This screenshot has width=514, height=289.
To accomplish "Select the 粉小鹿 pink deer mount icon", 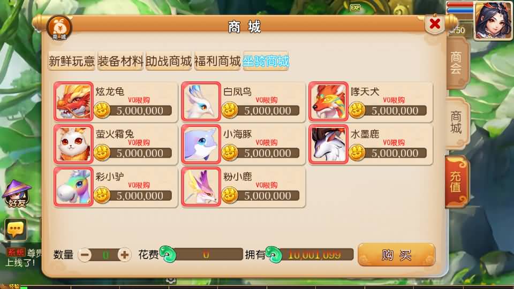I will 201,187.
